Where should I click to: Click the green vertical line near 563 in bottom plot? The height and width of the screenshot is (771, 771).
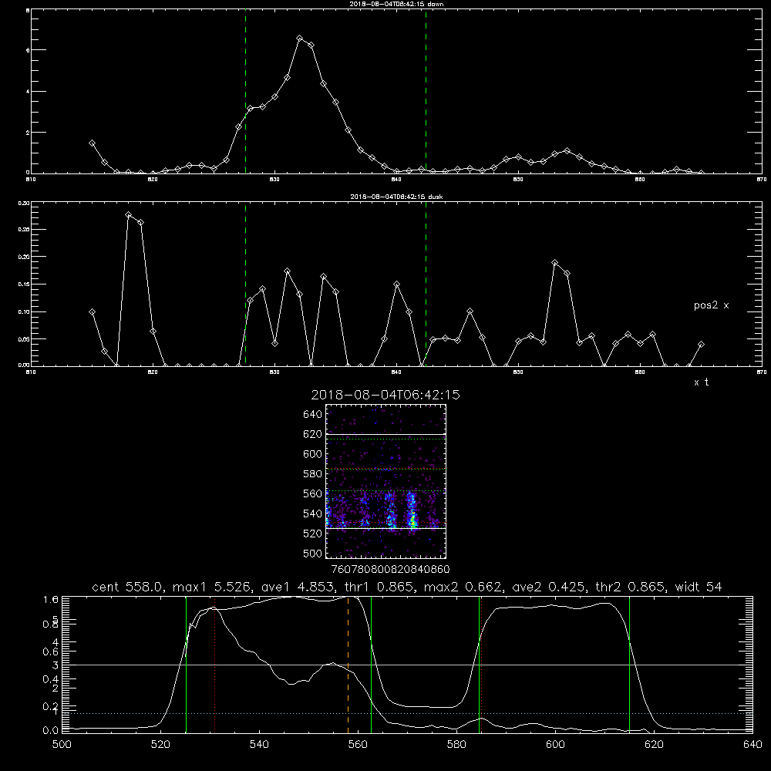pyautogui.click(x=372, y=665)
